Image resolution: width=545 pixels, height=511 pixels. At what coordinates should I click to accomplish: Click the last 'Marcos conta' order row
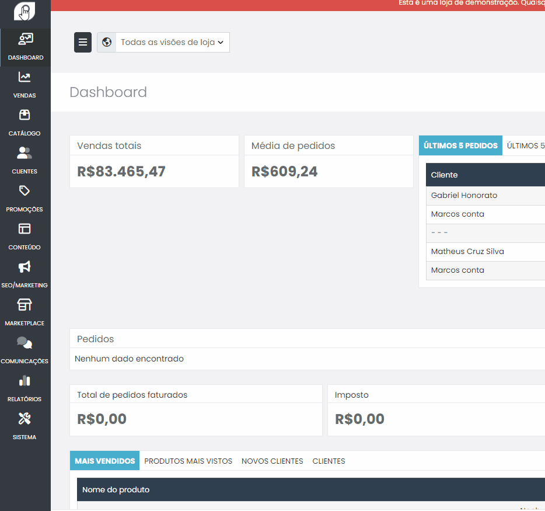(x=485, y=270)
